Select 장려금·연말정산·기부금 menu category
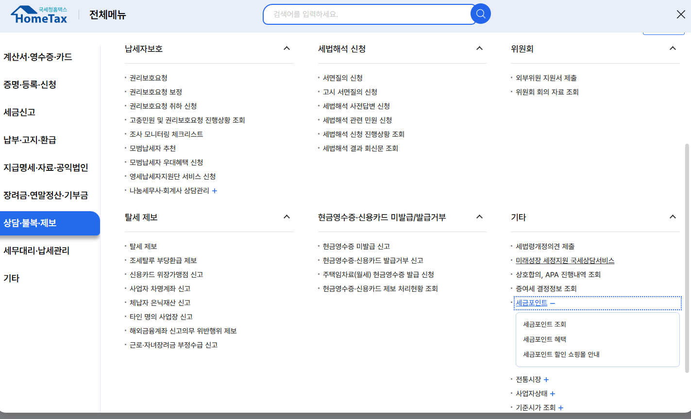Screen dimensions: 691x419 pos(46,195)
